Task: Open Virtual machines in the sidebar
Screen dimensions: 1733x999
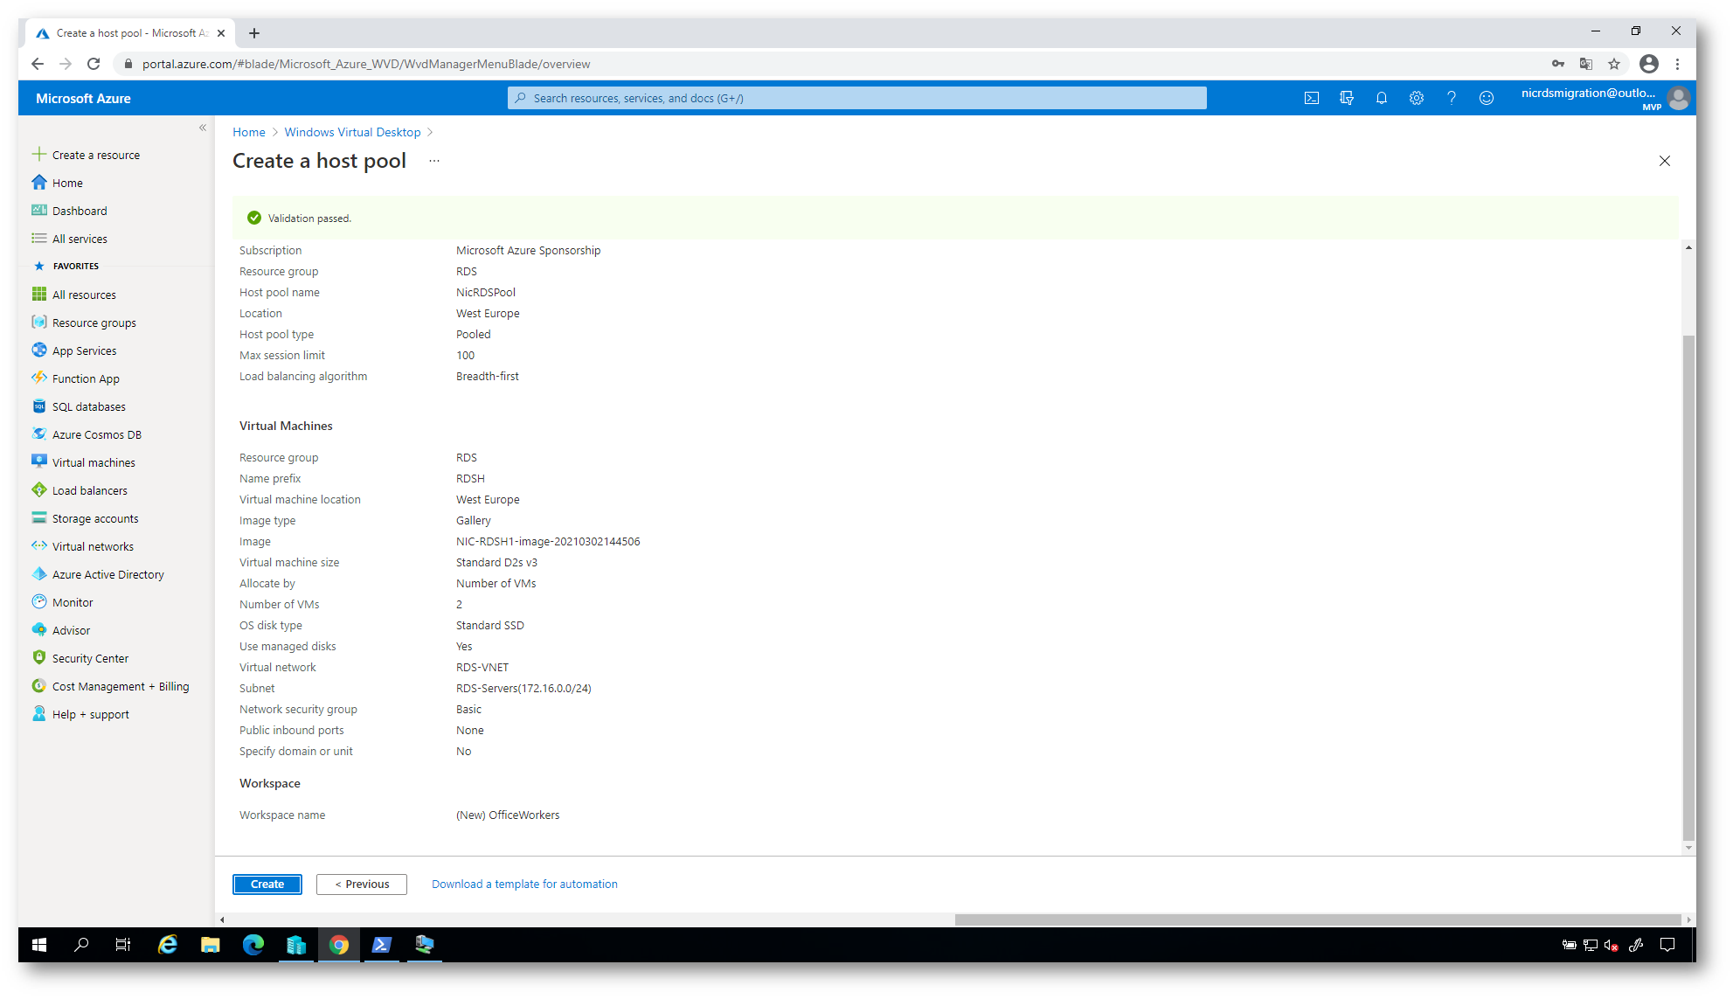Action: [x=94, y=462]
